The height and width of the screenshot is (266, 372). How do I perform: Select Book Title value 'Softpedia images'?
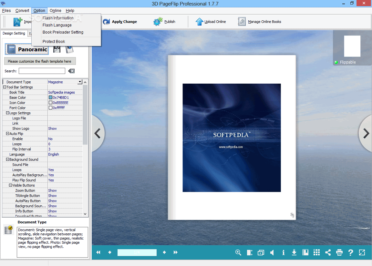coord(65,92)
